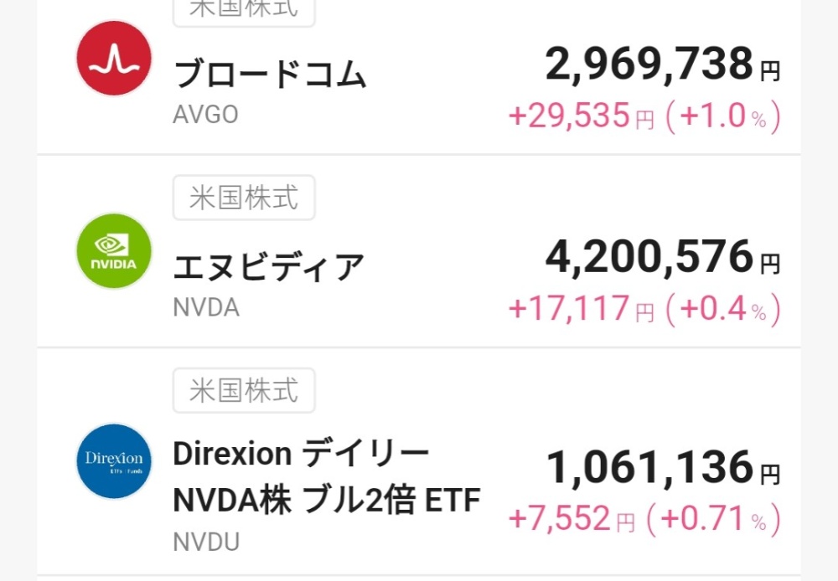
Task: Select the AVGO ticker symbol
Action: pos(206,115)
